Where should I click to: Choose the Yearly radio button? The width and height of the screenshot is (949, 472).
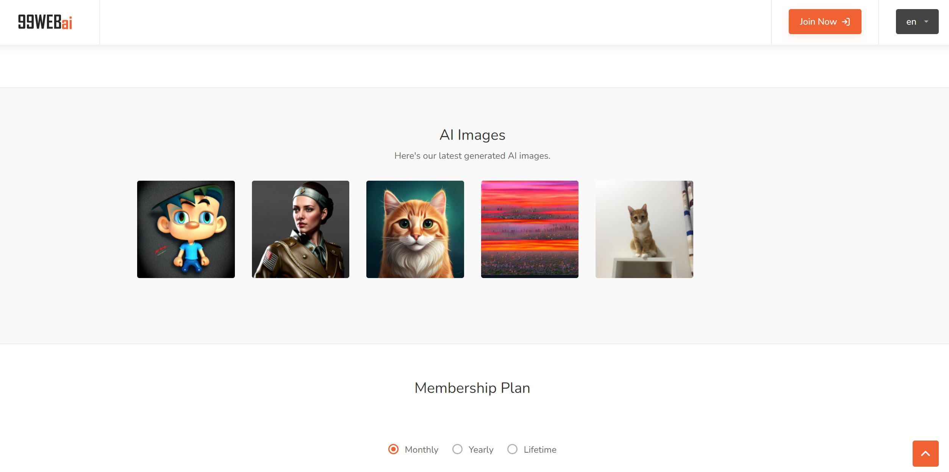[457, 449]
